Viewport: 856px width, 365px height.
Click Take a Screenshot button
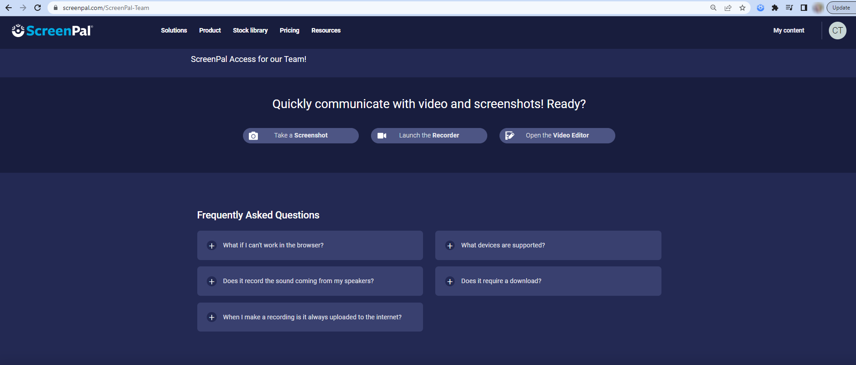(x=301, y=136)
